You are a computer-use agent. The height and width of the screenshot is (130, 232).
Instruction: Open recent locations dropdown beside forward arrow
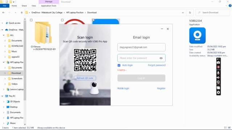[16, 13]
